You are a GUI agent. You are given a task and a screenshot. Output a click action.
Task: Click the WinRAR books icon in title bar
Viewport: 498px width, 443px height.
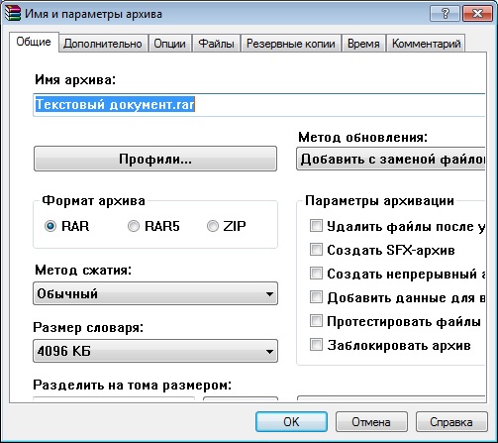point(13,14)
